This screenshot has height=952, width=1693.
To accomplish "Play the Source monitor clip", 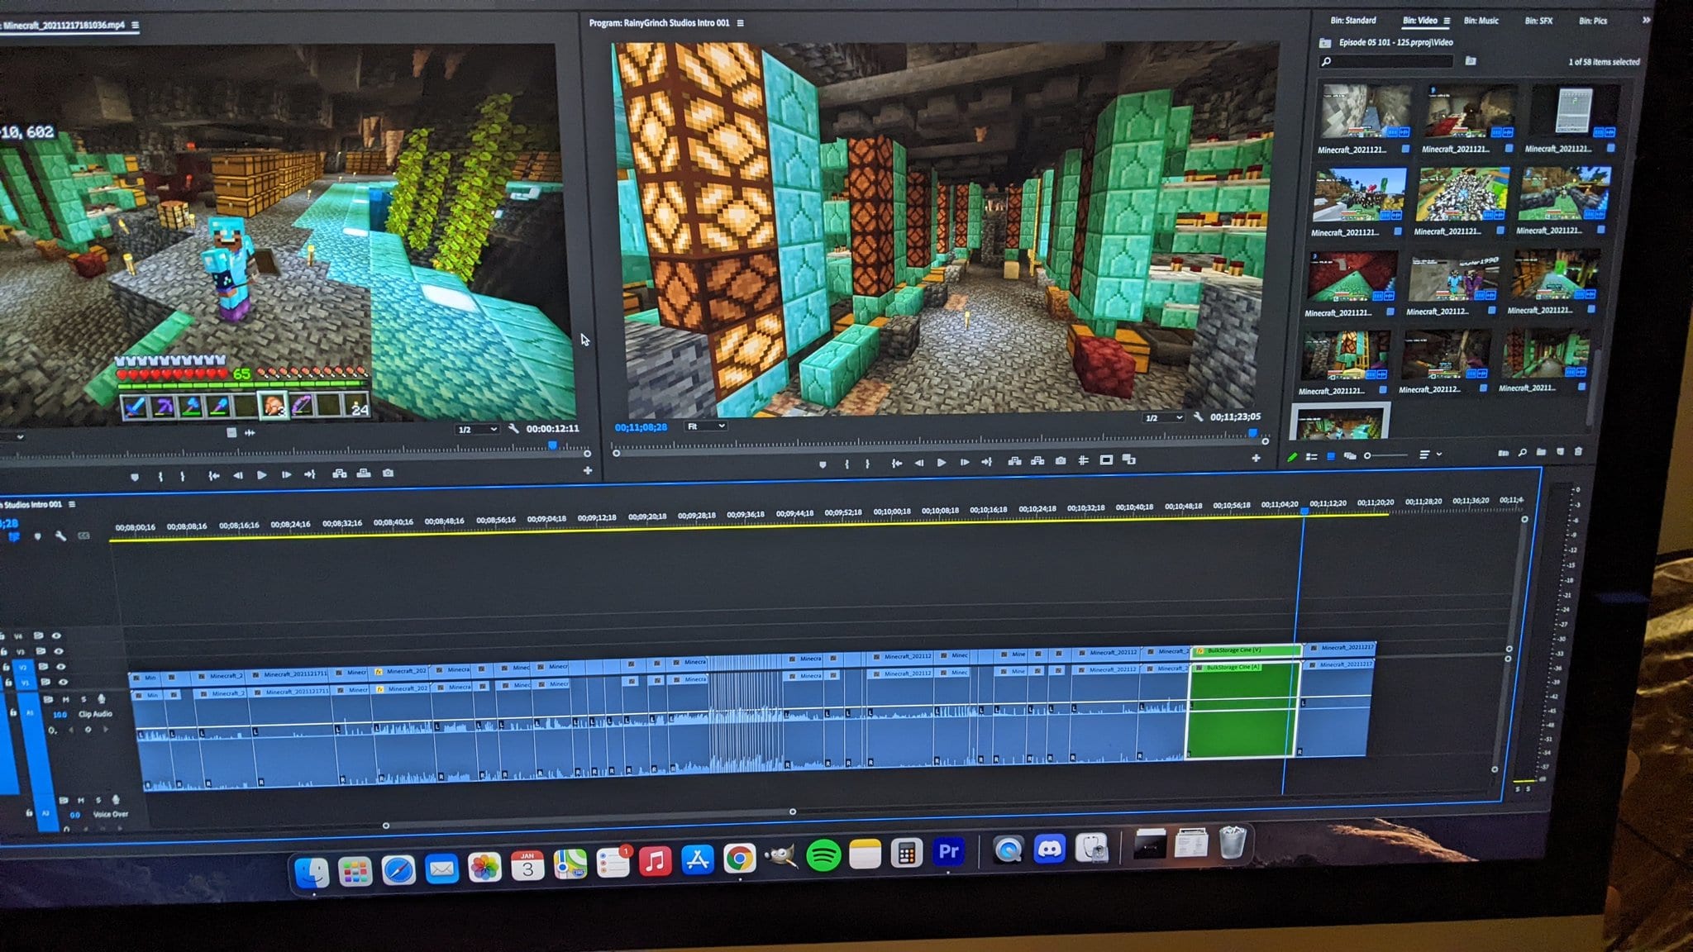I will coord(261,475).
